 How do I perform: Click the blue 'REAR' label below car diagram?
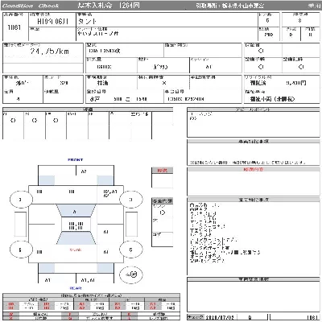coord(76,288)
